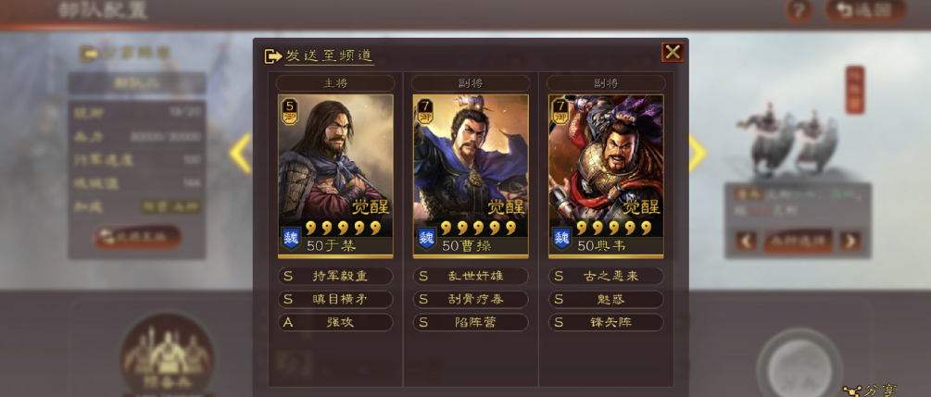The height and width of the screenshot is (397, 931).
Task: Select the 瞋目横矛 skill
Action: click(x=335, y=299)
